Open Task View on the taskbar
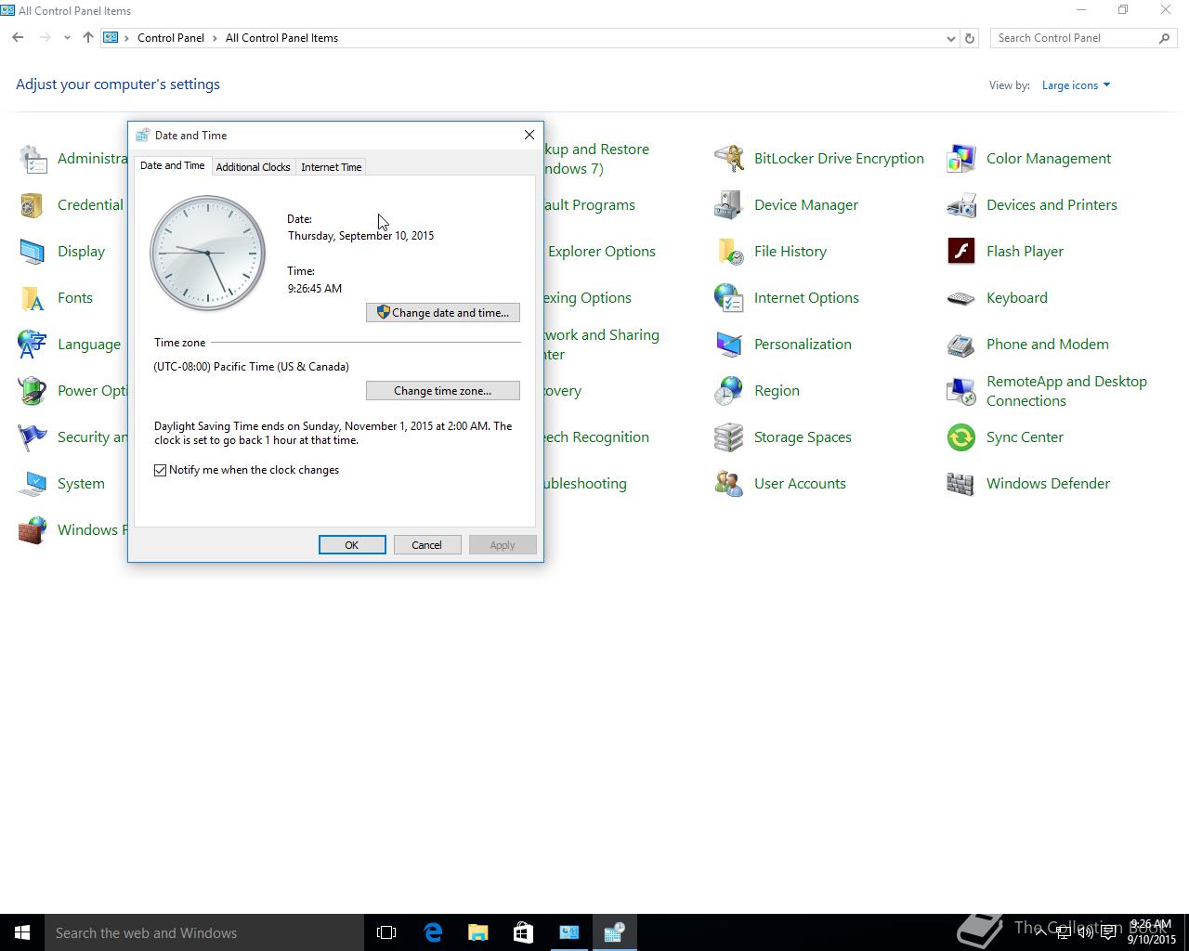Screen dimensions: 1189x951 tap(386, 932)
